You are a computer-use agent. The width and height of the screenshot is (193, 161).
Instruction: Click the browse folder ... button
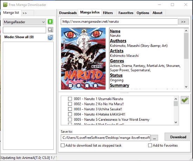click(154, 138)
